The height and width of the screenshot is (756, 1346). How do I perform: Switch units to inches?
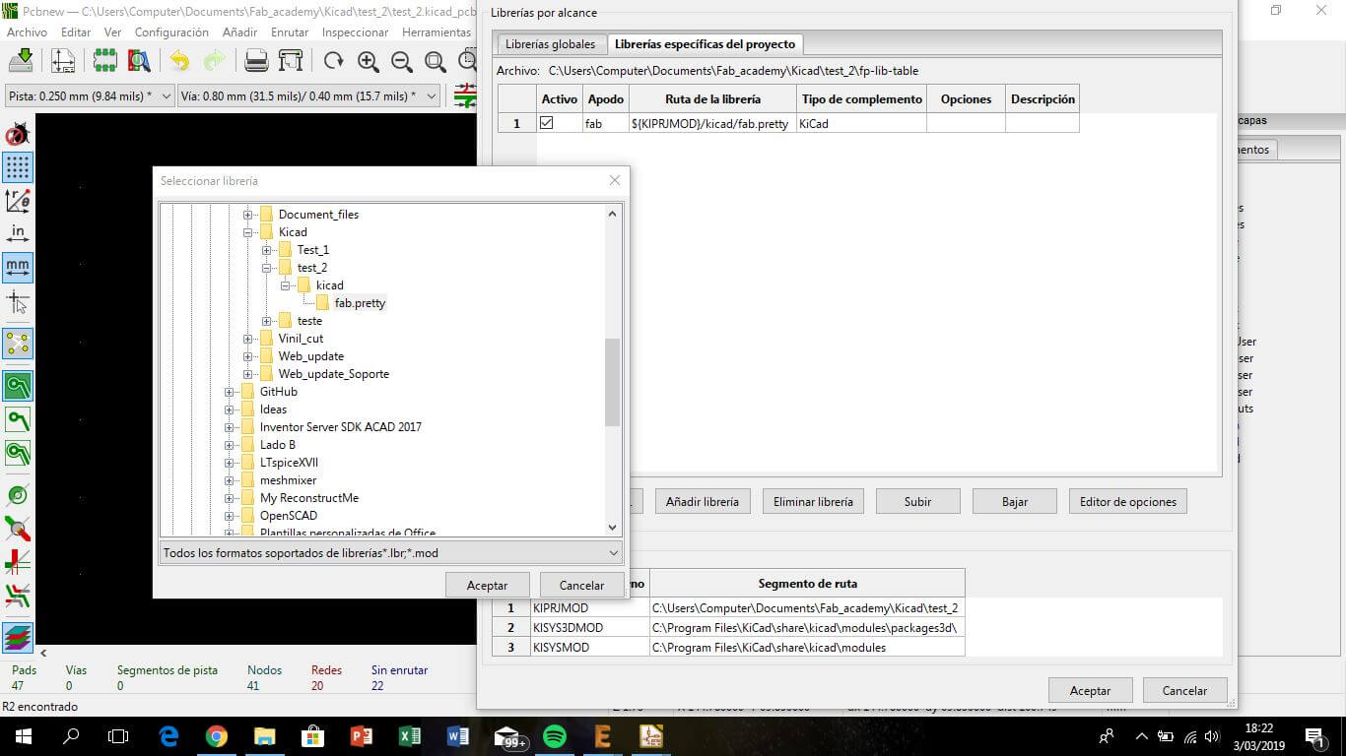[18, 233]
